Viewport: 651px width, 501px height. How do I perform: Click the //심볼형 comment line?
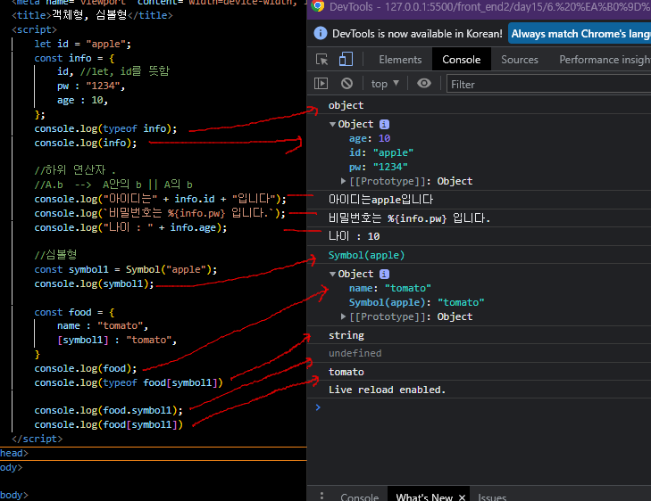pos(55,254)
